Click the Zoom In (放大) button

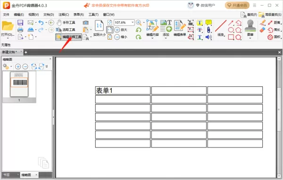(x=121, y=30)
